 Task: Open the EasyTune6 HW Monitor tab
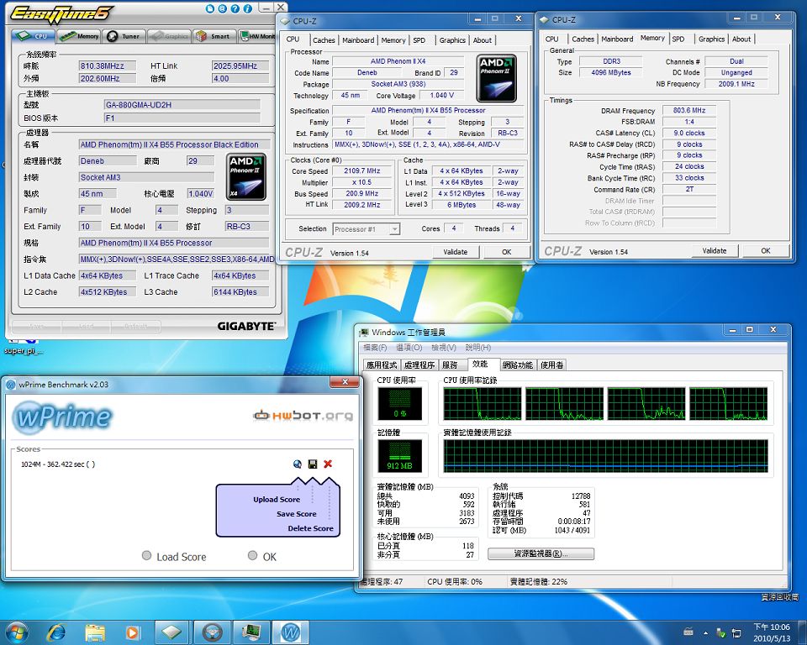(x=257, y=36)
